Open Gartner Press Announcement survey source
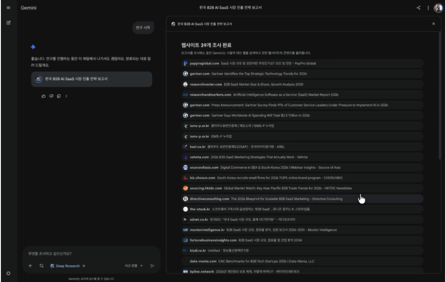 [302, 105]
